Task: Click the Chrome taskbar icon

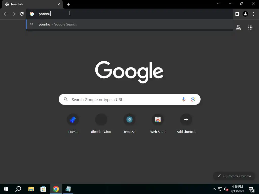Action: tap(56, 189)
